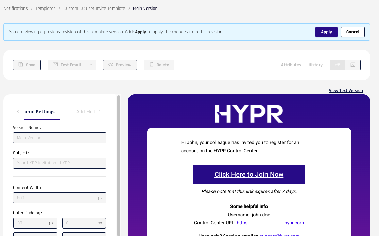
Task: Go to Templates in the breadcrumb
Action: [x=46, y=9]
